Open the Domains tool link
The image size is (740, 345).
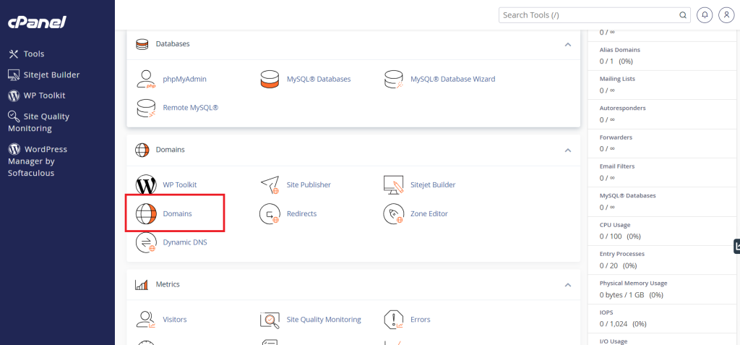pyautogui.click(x=178, y=214)
